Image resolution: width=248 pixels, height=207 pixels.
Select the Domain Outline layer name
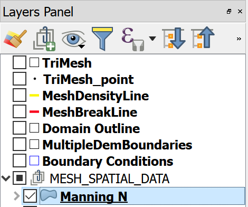point(91,128)
